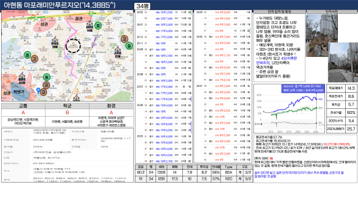Click the 200%매매가 value 25.7
The image size is (358, 201).
pyautogui.click(x=351, y=129)
